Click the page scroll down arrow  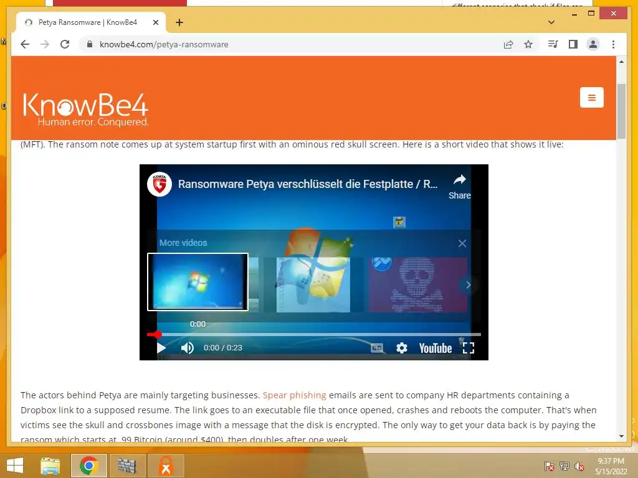tap(621, 436)
